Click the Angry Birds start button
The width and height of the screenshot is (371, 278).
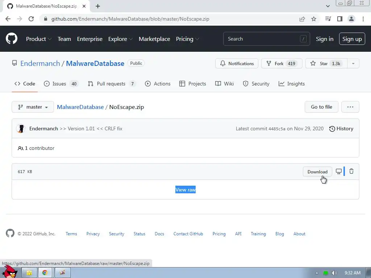coord(11,272)
